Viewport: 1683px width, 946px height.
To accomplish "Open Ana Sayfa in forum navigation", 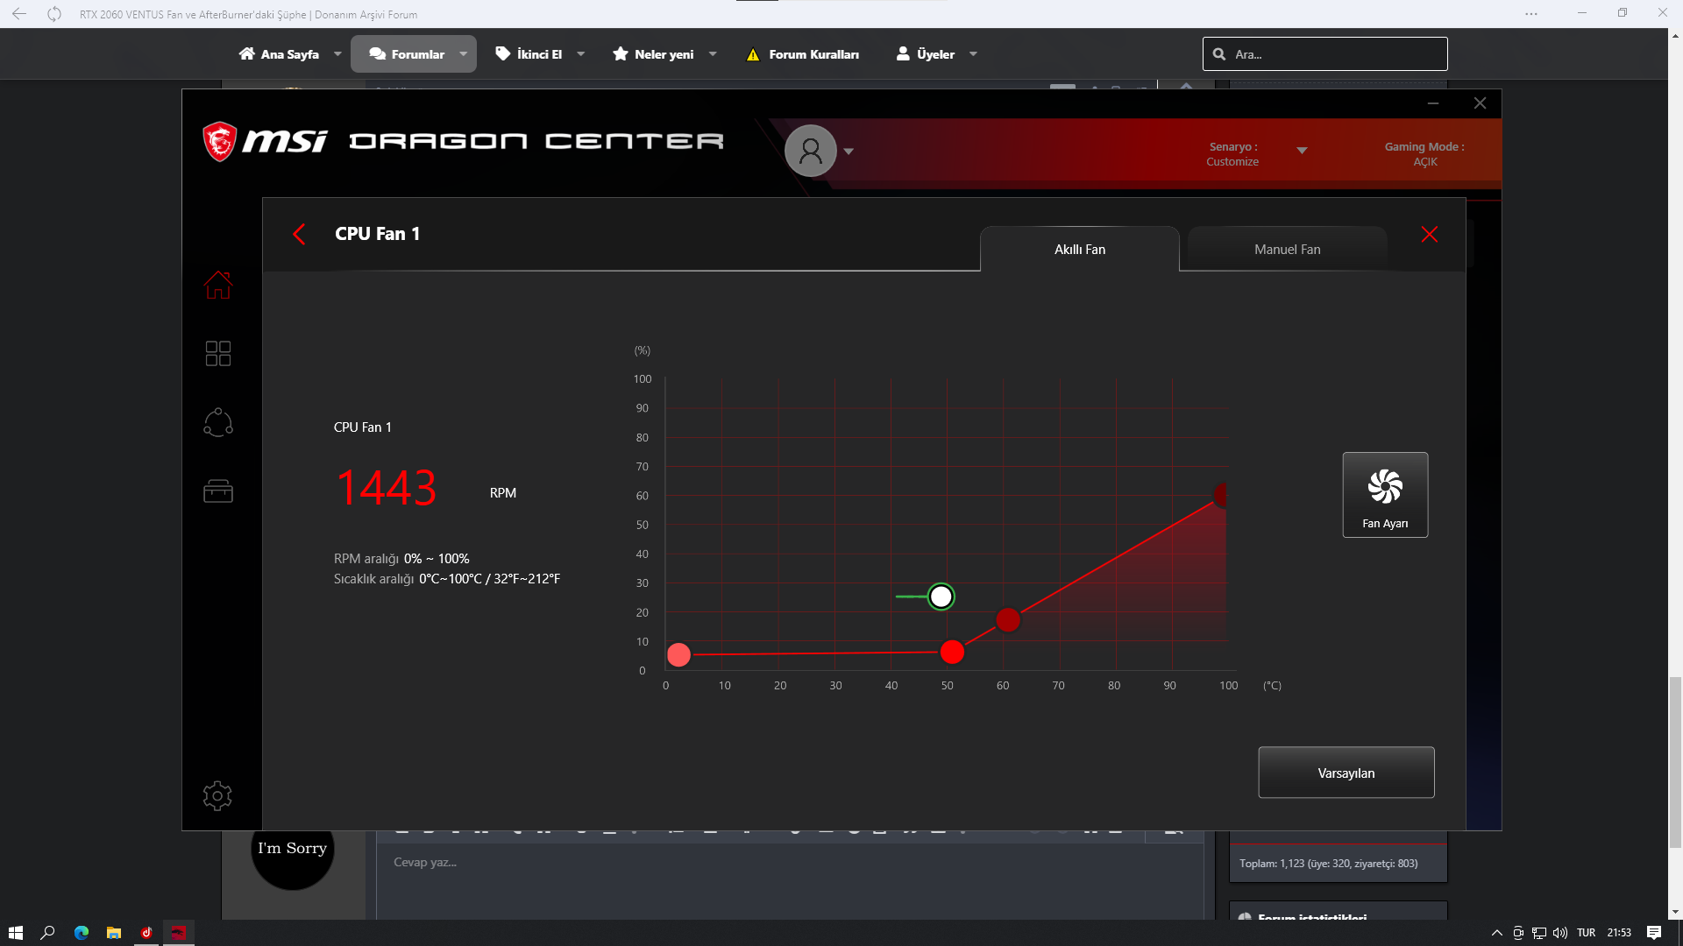I will (x=279, y=54).
